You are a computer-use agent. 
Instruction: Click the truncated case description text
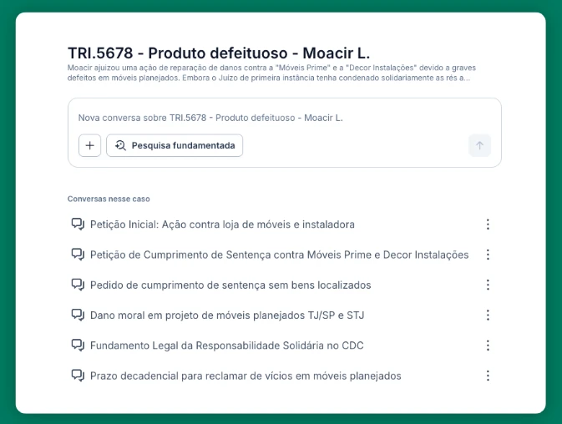tap(269, 73)
